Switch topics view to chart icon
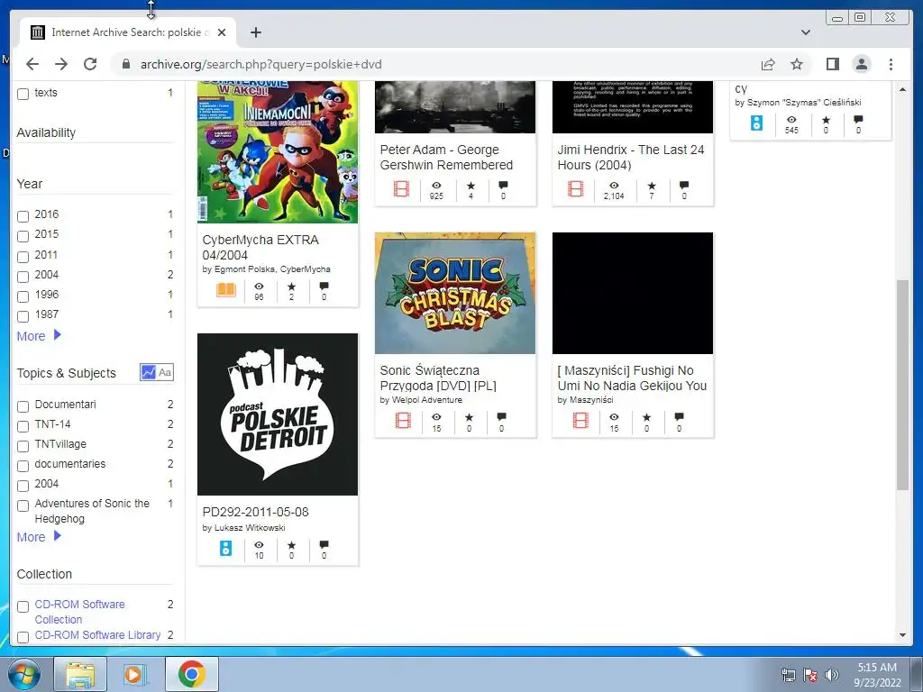The height and width of the screenshot is (692, 923). (149, 372)
